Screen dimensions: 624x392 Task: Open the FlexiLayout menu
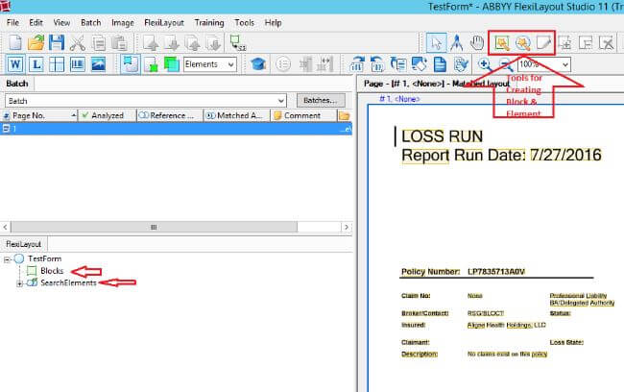(164, 23)
